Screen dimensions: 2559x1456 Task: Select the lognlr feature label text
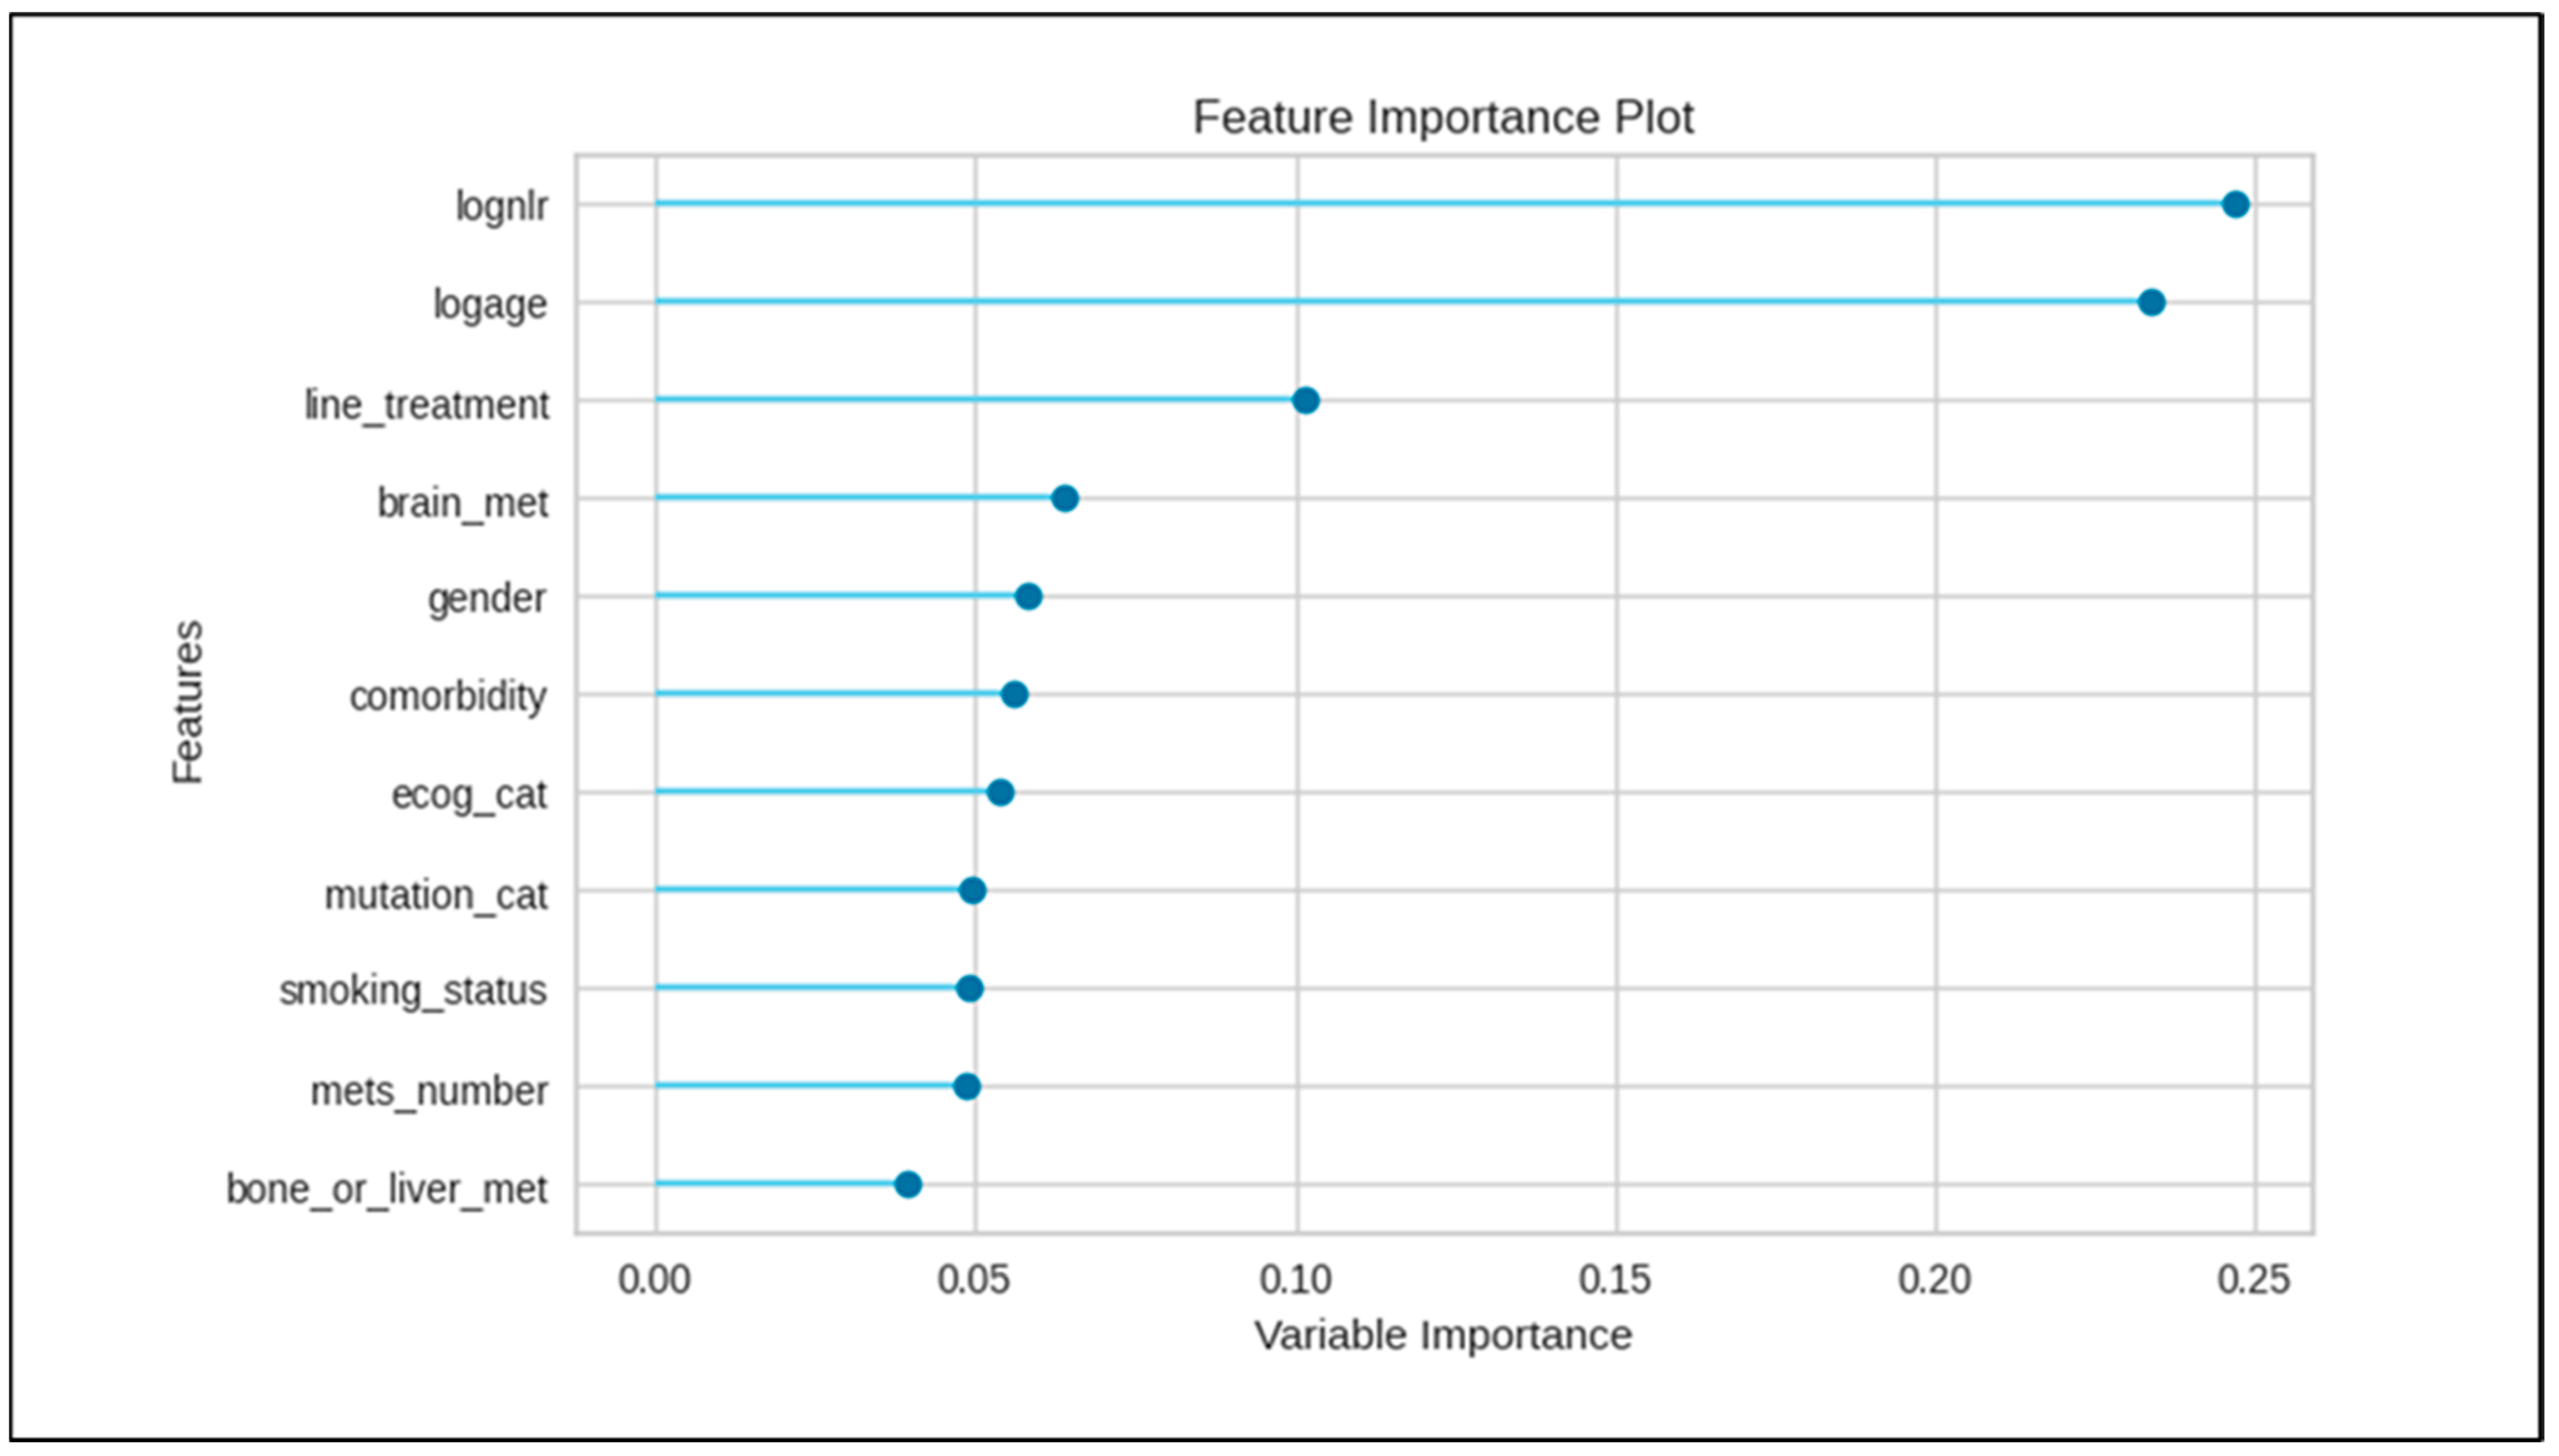(501, 207)
